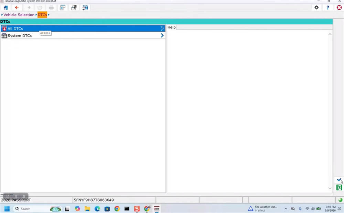Click the screen capture window icon
Screen dimensions: 344x213
click(x=63, y=8)
